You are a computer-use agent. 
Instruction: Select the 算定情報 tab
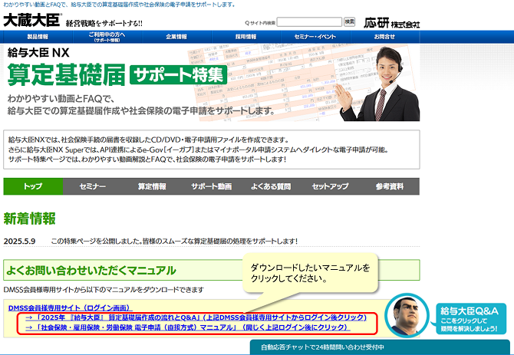pyautogui.click(x=152, y=186)
